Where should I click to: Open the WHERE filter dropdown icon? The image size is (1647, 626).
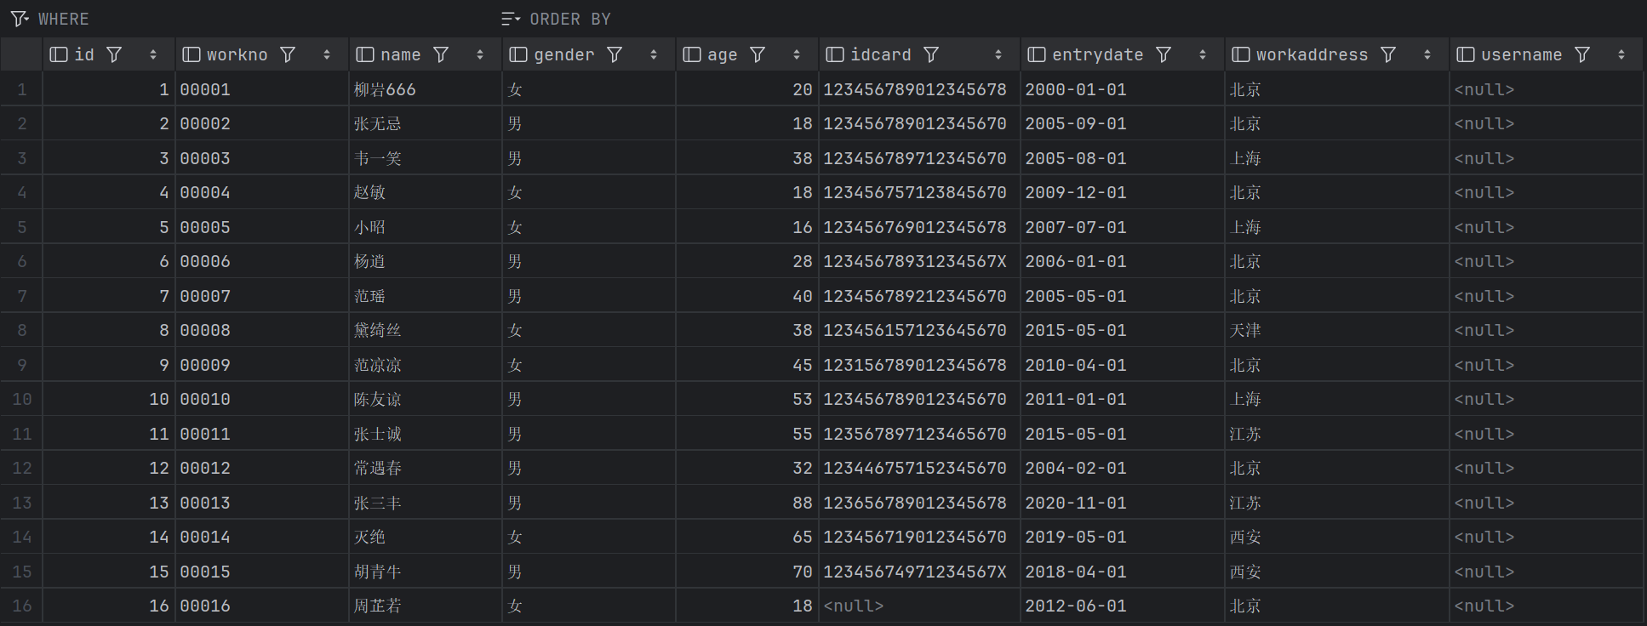tap(20, 19)
